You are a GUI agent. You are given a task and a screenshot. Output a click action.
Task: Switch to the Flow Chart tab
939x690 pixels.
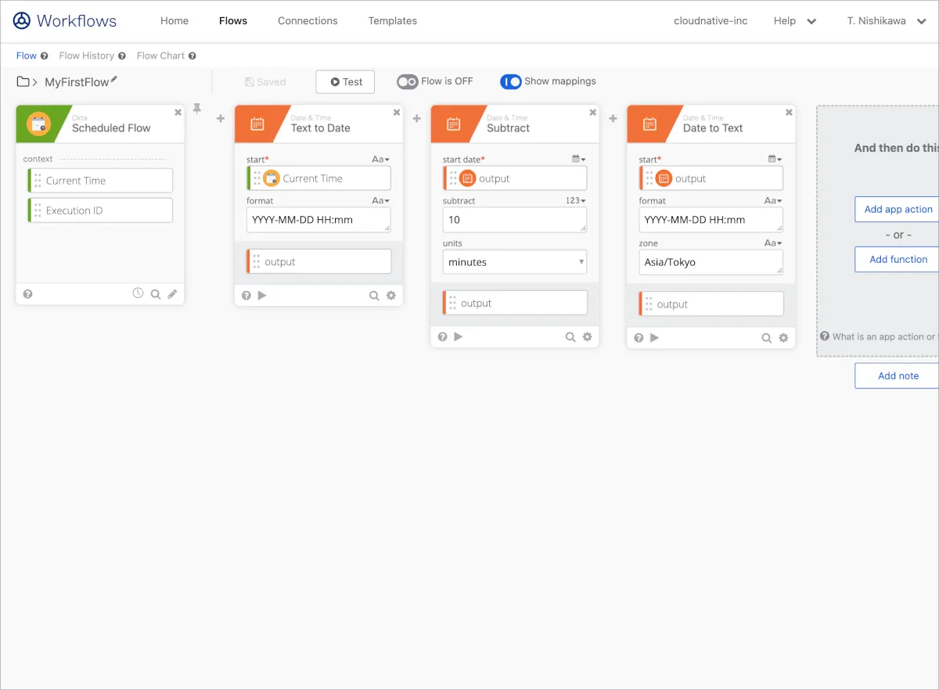click(160, 56)
